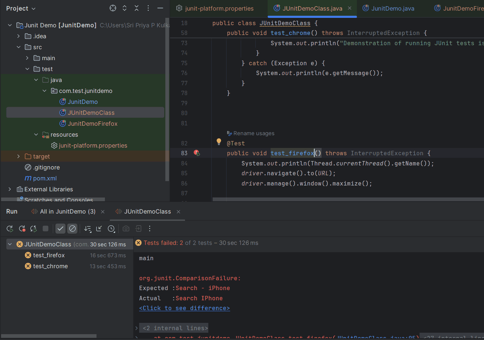Click the Select Opened File locate icon
The height and width of the screenshot is (340, 484).
[x=113, y=8]
